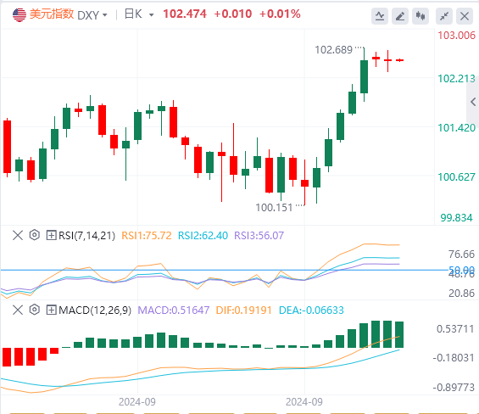Image resolution: width=479 pixels, height=414 pixels.
Task: Click the 100.151 low price marker
Action: [274, 208]
